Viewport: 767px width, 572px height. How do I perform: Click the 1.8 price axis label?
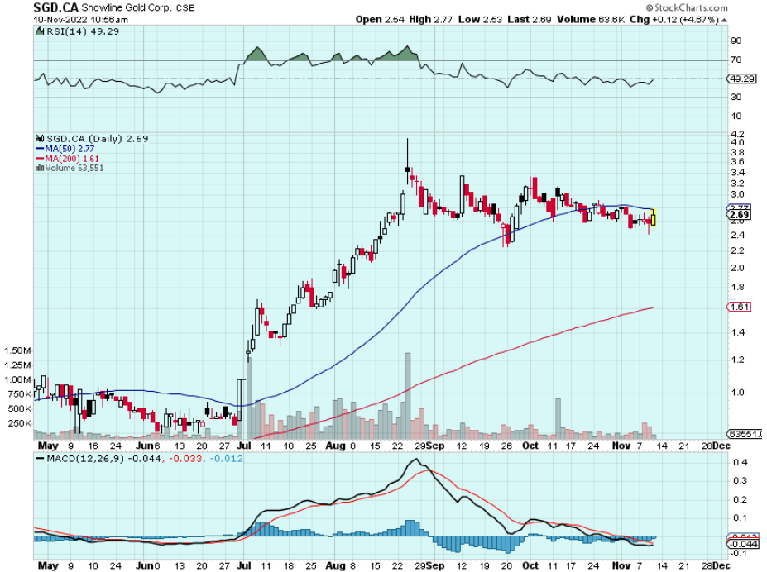[x=737, y=287]
